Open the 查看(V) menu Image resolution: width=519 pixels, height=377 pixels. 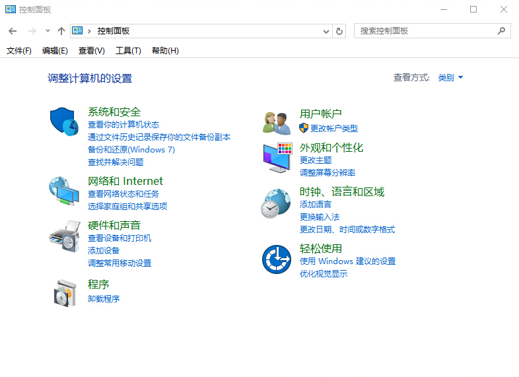click(92, 51)
